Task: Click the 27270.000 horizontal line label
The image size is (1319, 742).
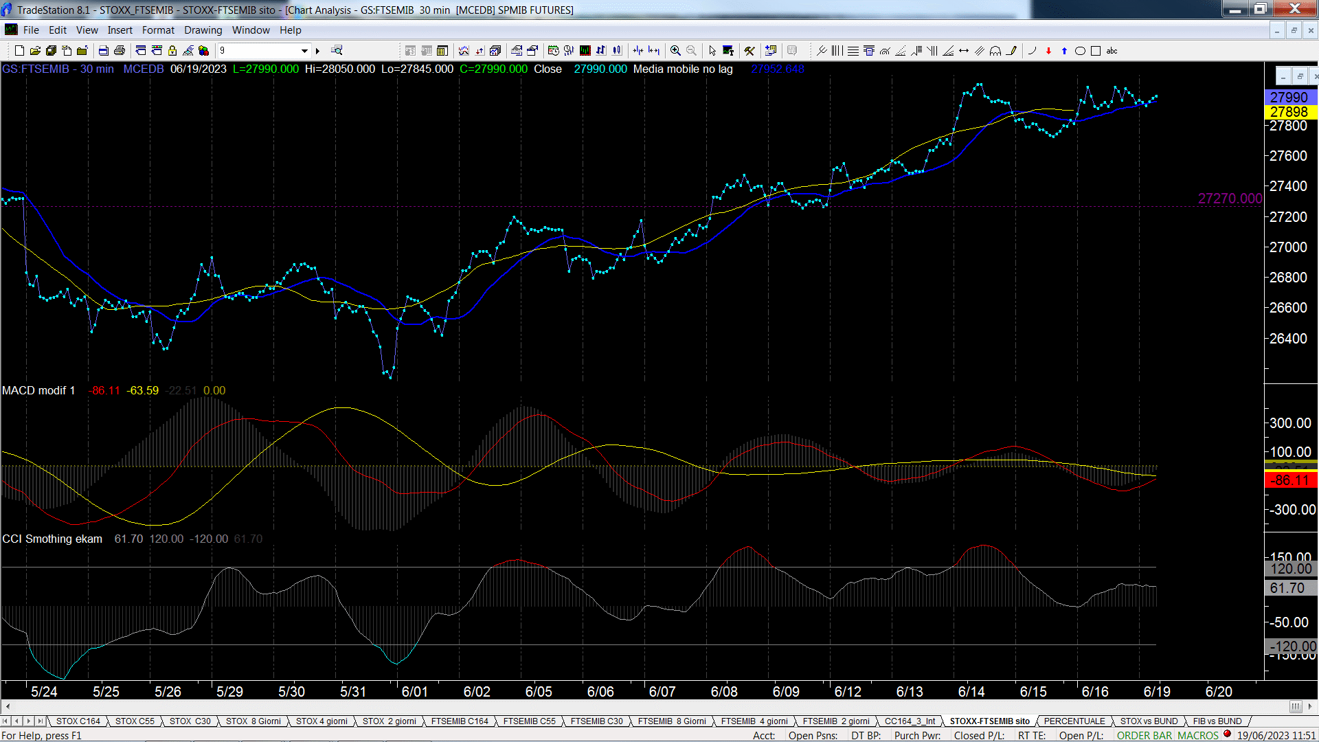Action: pos(1230,199)
